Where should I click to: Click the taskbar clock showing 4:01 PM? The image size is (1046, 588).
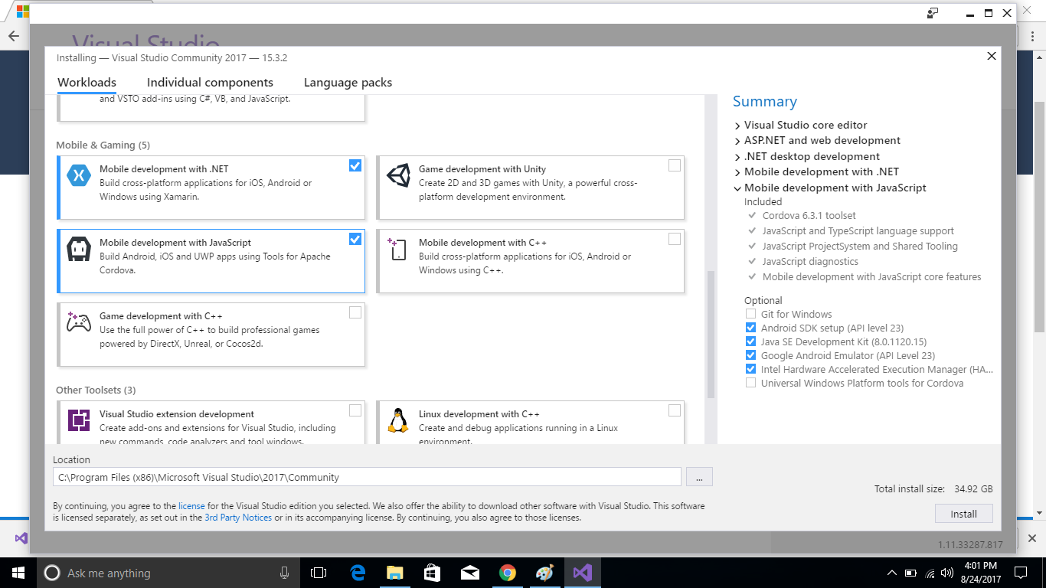[982, 573]
